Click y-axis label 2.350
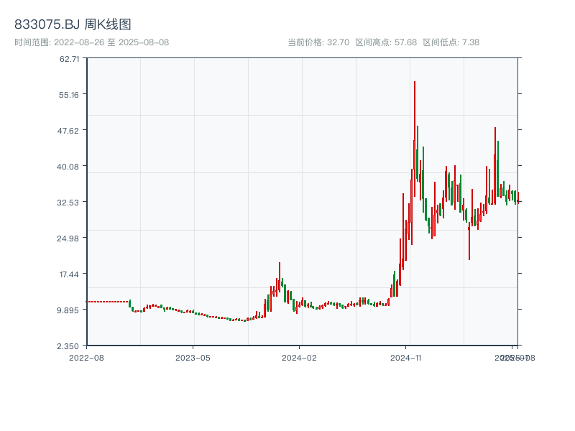Screen dimensions: 575x431 click(68, 346)
